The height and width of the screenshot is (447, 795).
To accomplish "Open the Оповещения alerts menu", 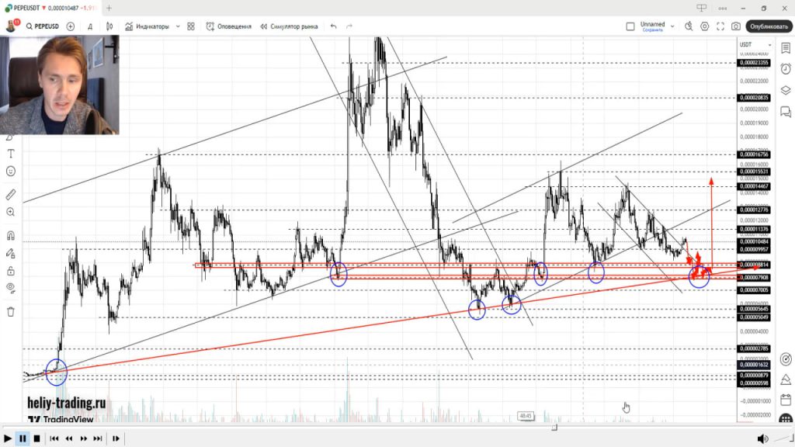I will tap(228, 26).
